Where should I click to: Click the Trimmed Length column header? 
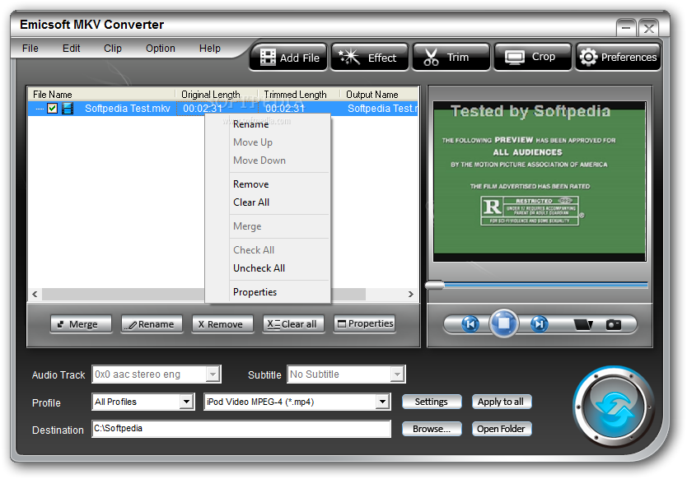(300, 94)
